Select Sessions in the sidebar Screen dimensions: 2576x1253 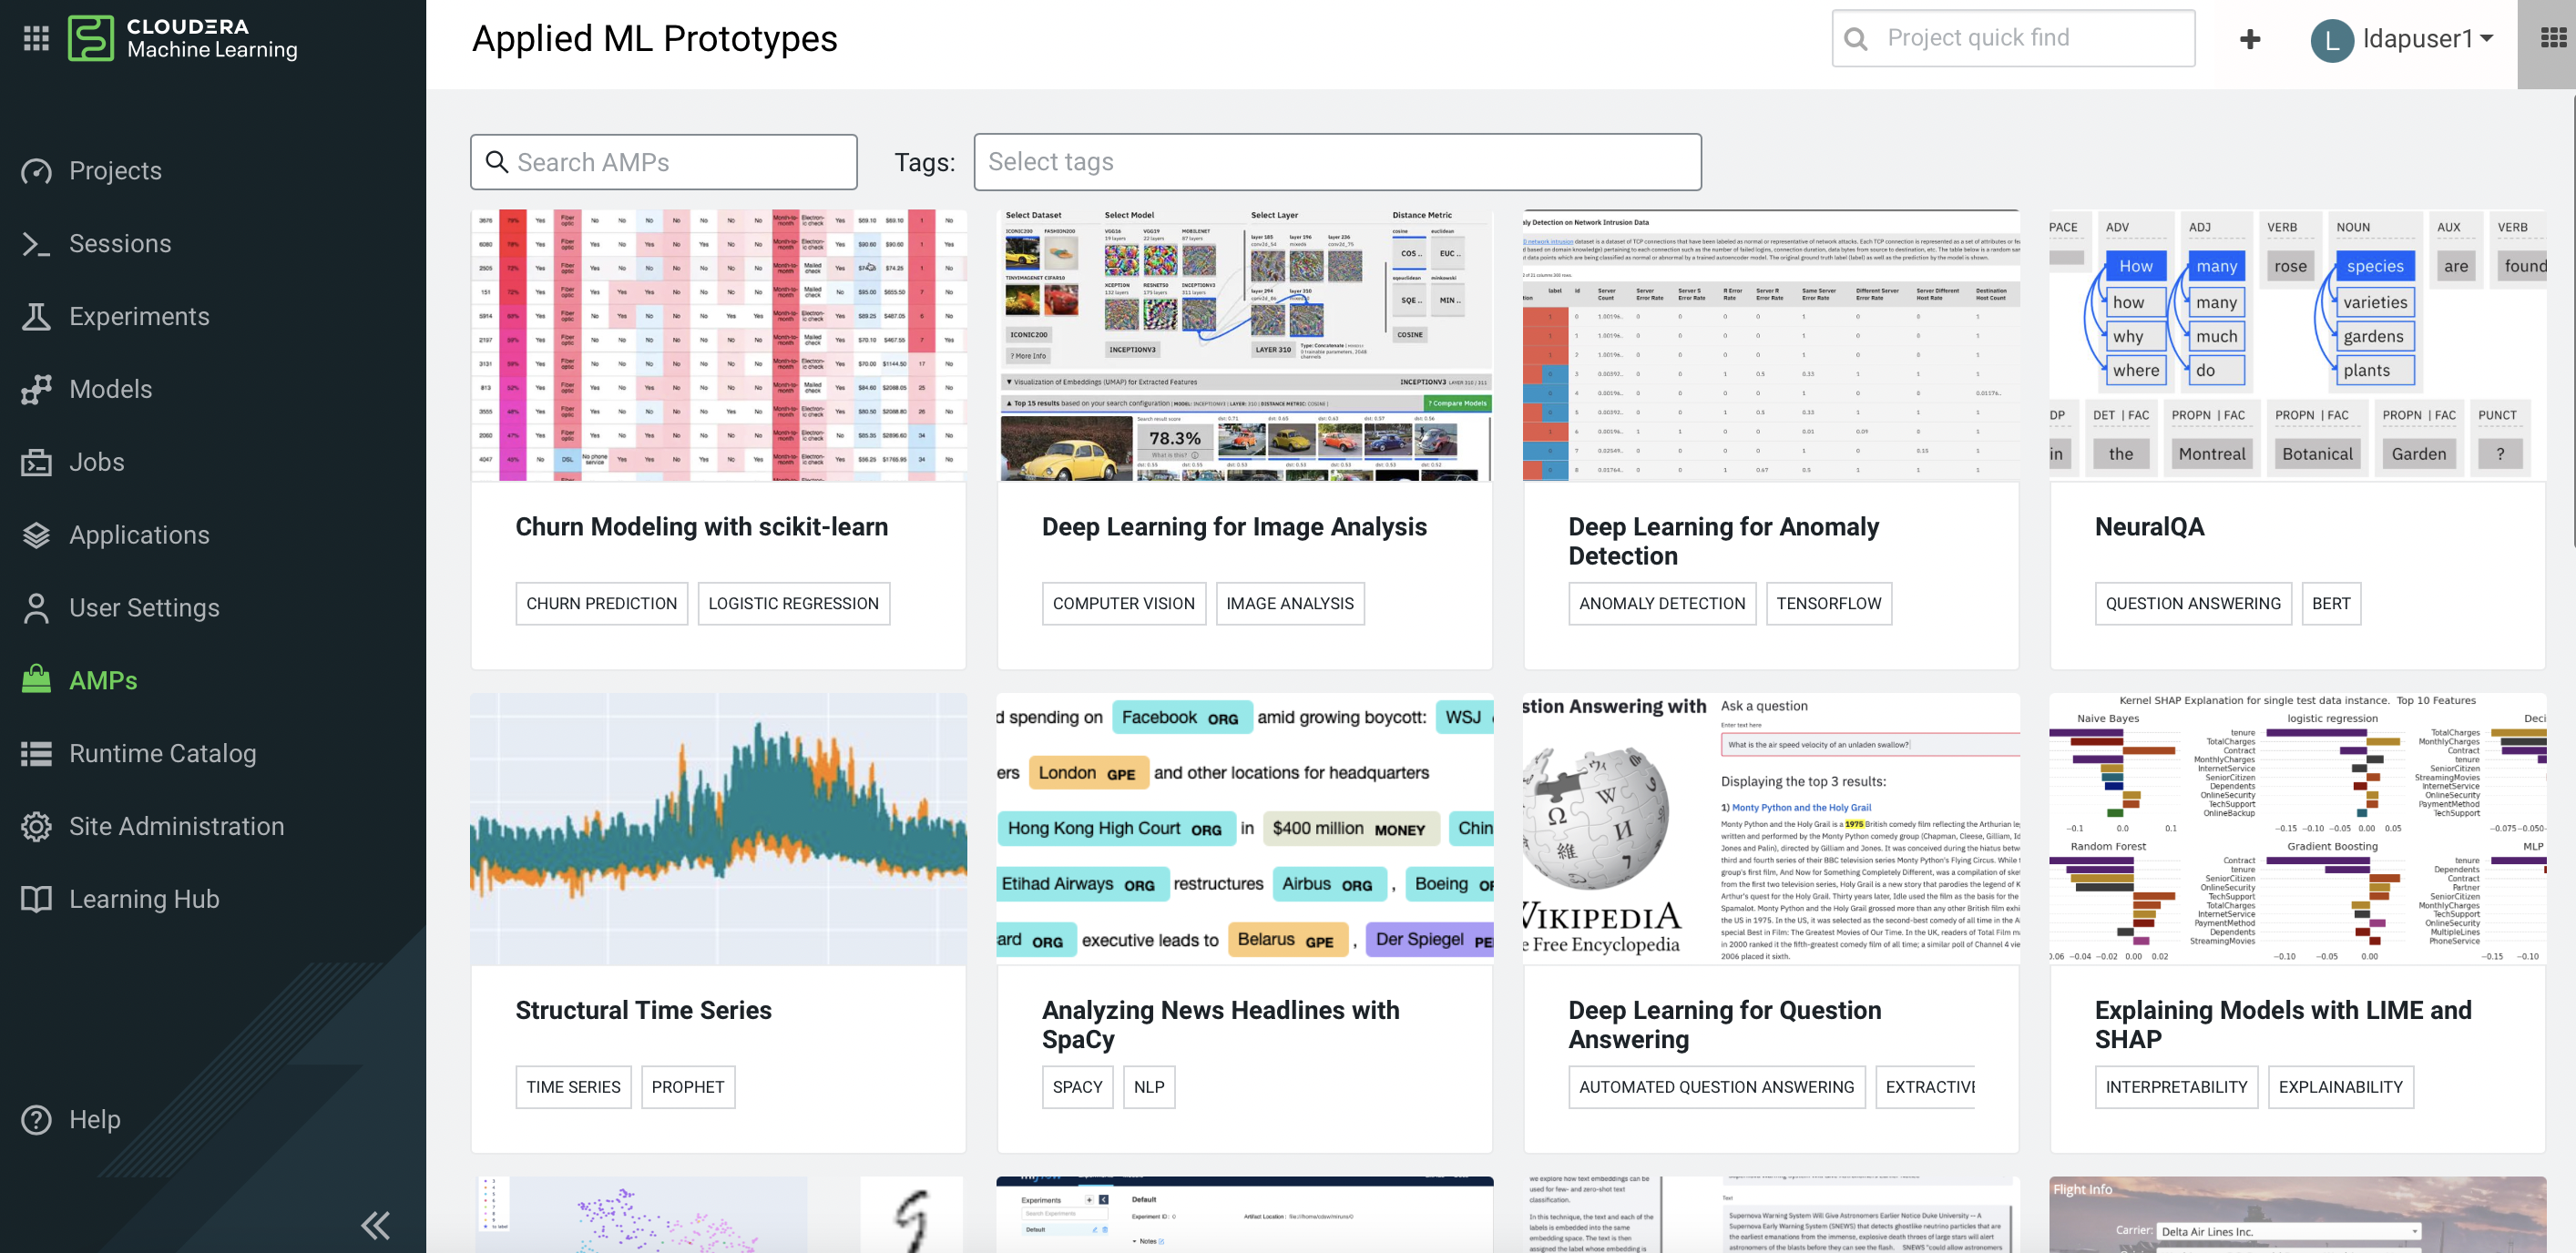point(120,244)
